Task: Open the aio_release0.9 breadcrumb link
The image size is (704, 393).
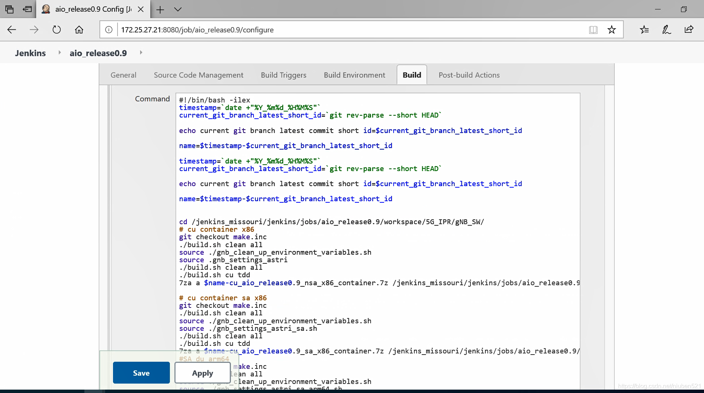Action: [x=98, y=53]
